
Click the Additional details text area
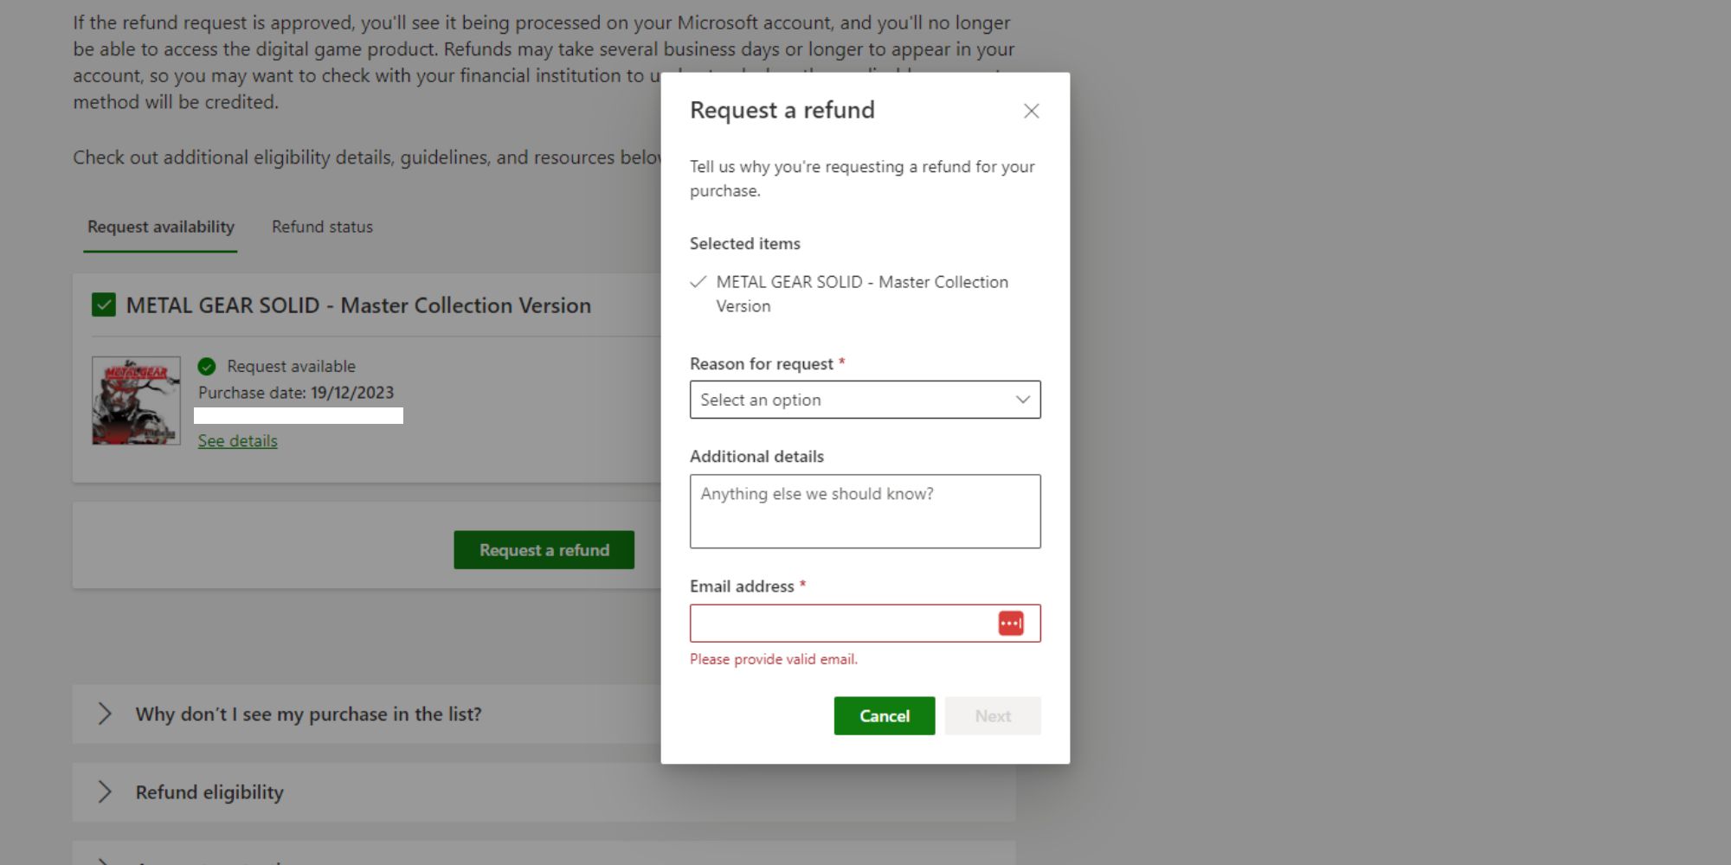coord(865,511)
